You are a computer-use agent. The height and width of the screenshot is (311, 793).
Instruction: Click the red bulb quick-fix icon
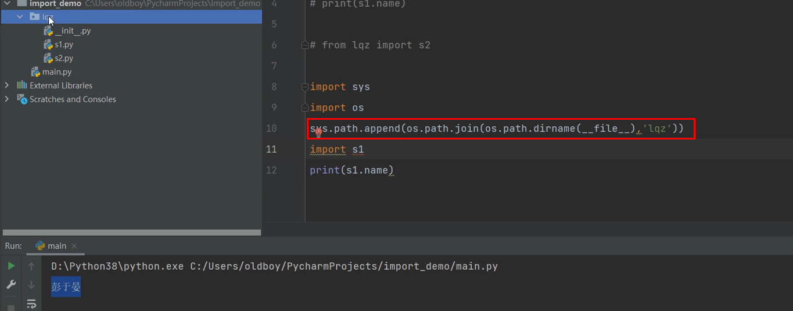(318, 133)
